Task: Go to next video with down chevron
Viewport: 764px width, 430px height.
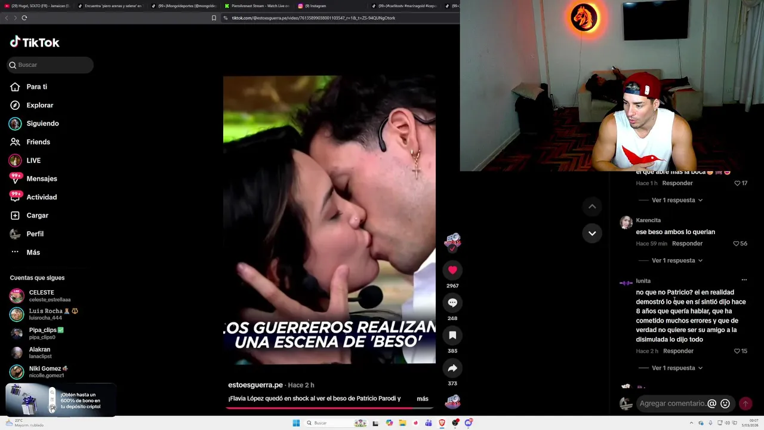Action: pyautogui.click(x=592, y=234)
